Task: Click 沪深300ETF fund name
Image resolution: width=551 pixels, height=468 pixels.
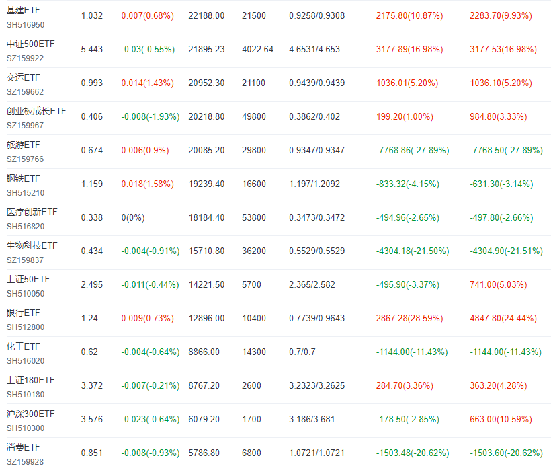Action: (x=30, y=414)
